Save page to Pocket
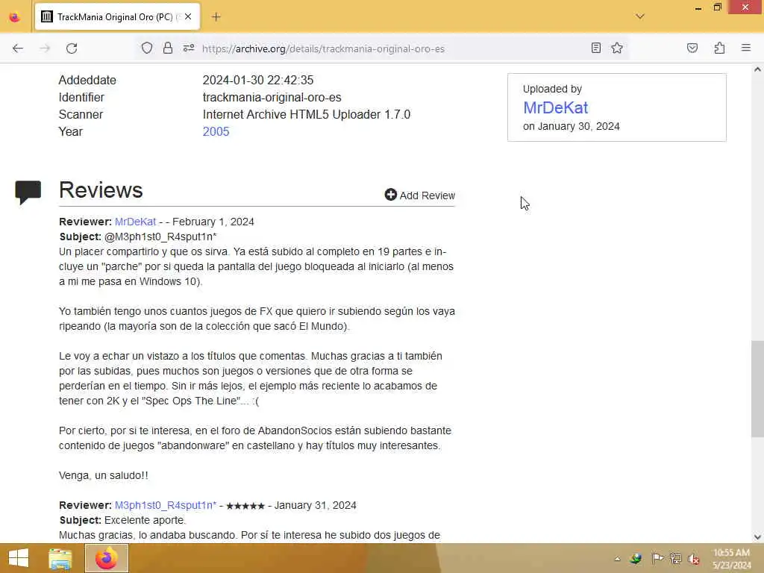The height and width of the screenshot is (573, 764). click(x=692, y=48)
